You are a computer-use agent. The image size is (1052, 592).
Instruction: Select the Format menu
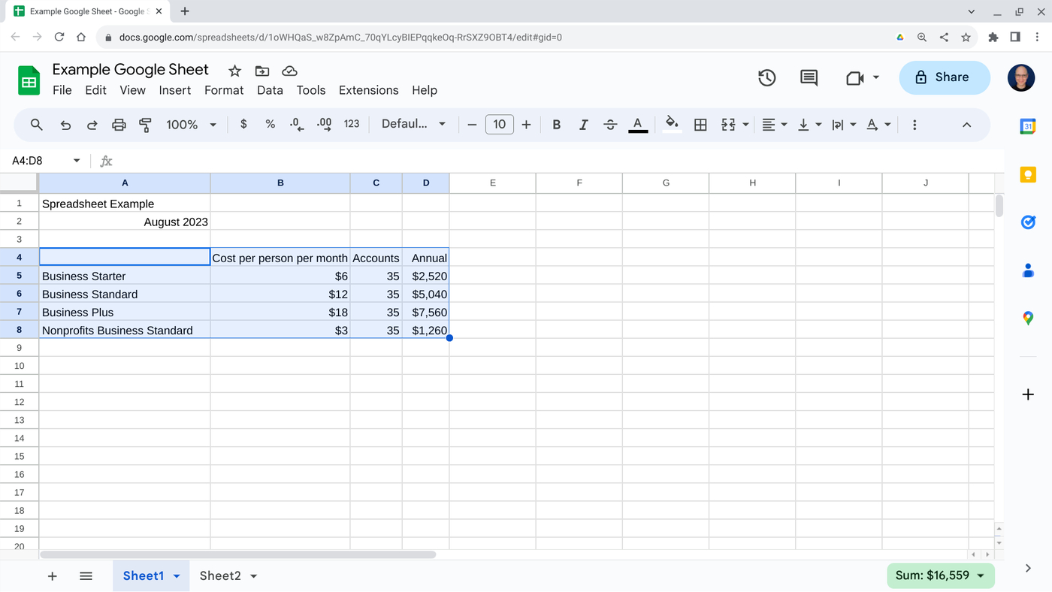tap(223, 90)
